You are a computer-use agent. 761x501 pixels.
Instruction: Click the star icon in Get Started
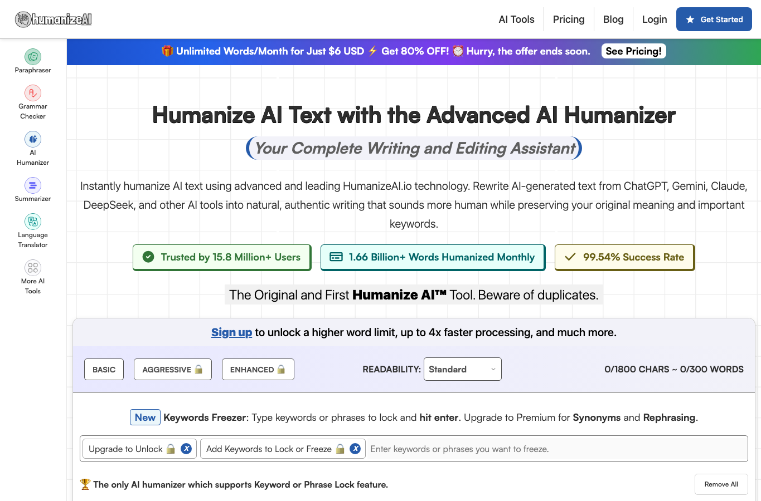click(x=690, y=19)
